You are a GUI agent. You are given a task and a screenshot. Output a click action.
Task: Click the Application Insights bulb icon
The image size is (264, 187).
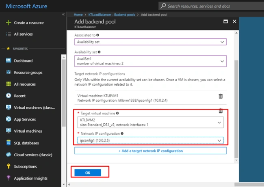[9, 178]
